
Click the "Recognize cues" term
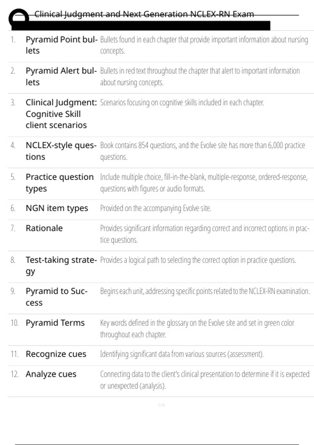click(56, 354)
